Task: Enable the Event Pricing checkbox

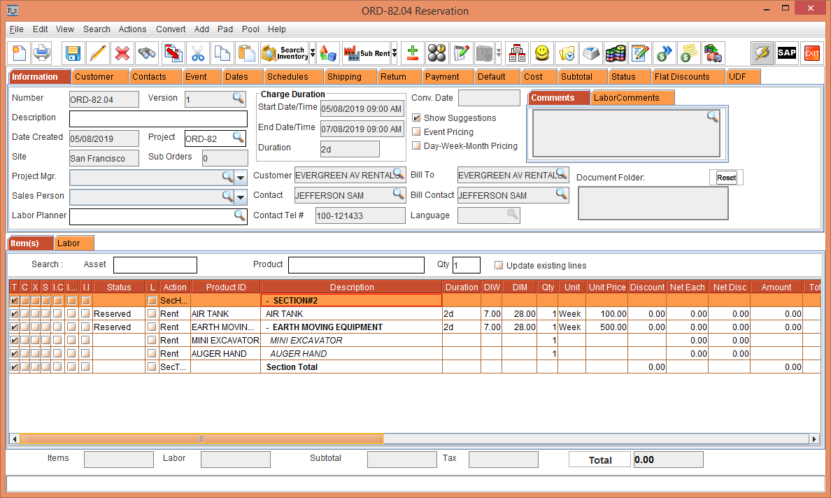Action: pyautogui.click(x=417, y=132)
